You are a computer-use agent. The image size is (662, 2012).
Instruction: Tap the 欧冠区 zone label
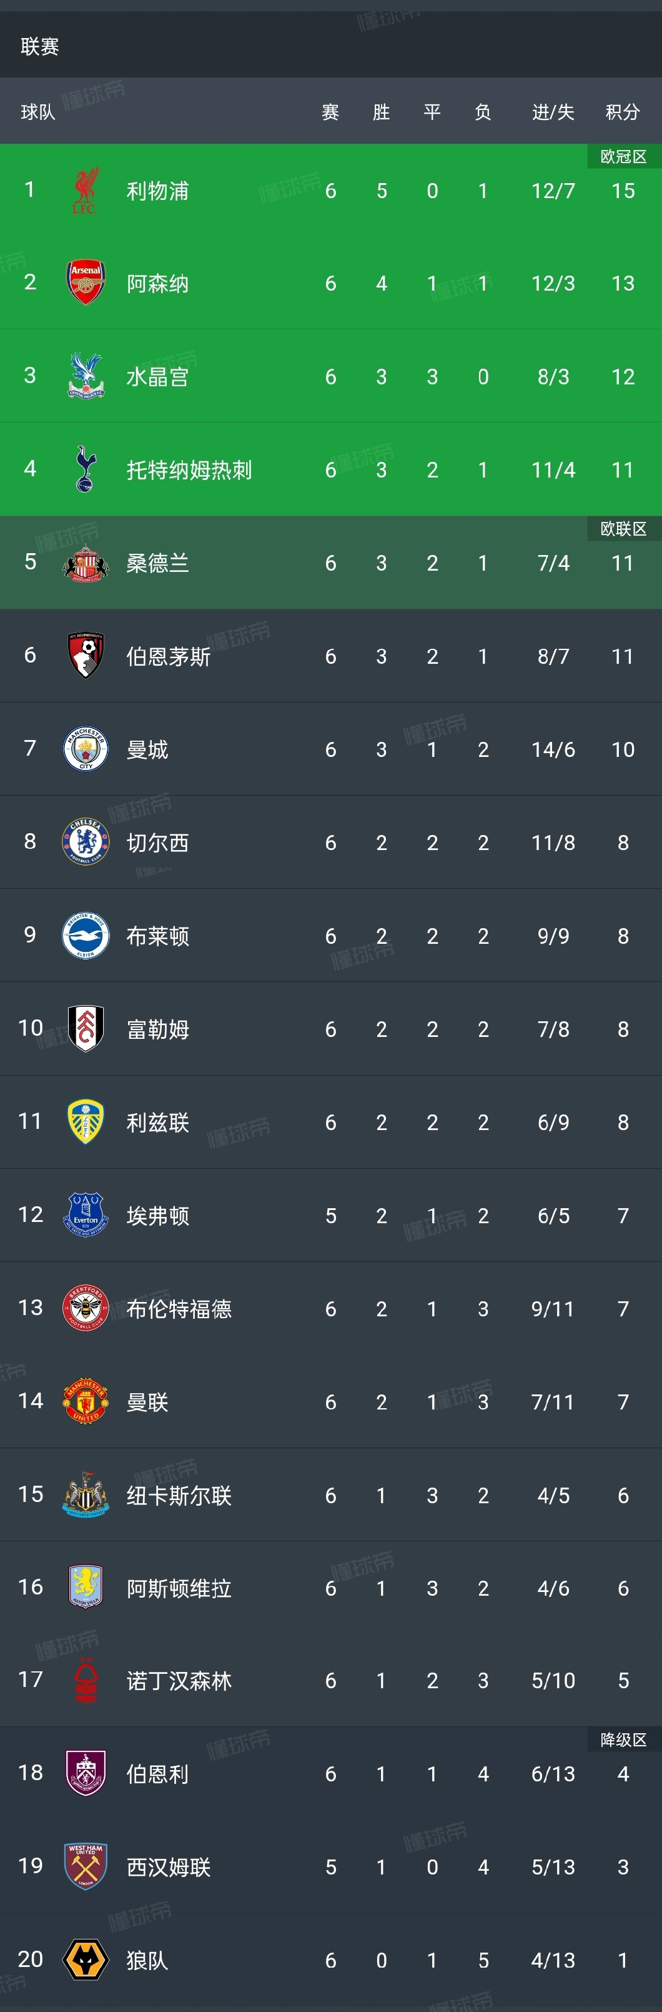click(623, 157)
